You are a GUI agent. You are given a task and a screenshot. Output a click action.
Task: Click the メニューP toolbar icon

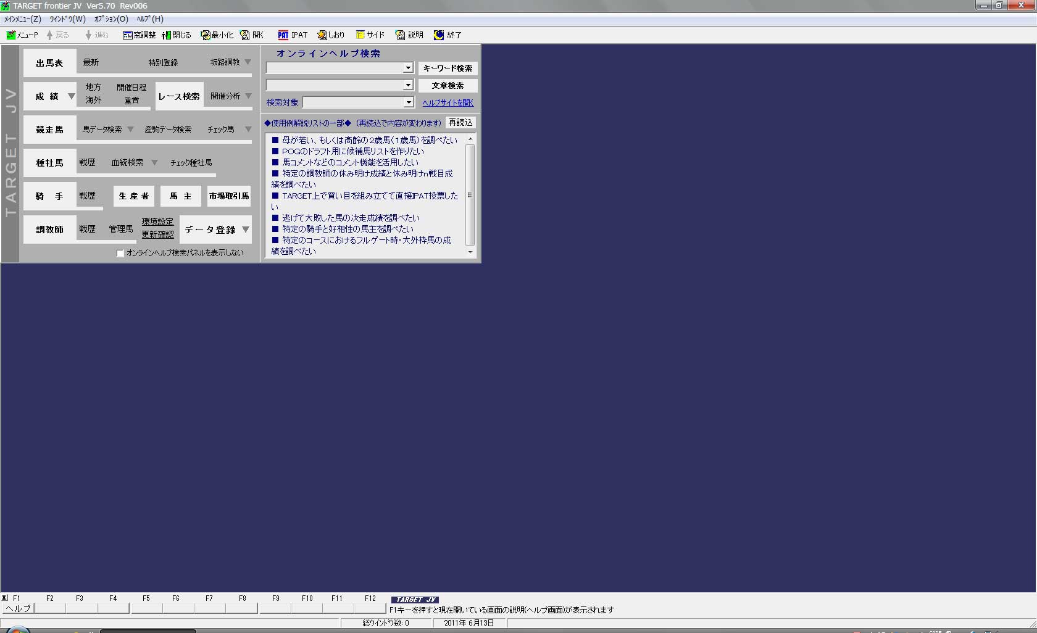click(x=11, y=35)
